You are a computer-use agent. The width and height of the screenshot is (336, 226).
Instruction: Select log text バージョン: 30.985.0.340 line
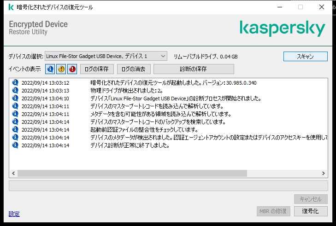[173, 83]
